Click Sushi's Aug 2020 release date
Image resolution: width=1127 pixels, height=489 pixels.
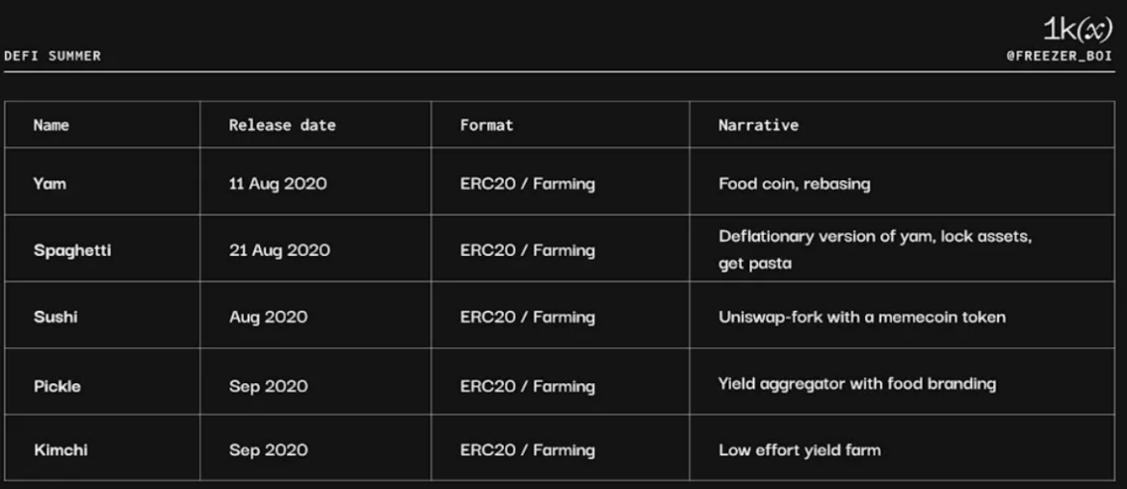(268, 317)
